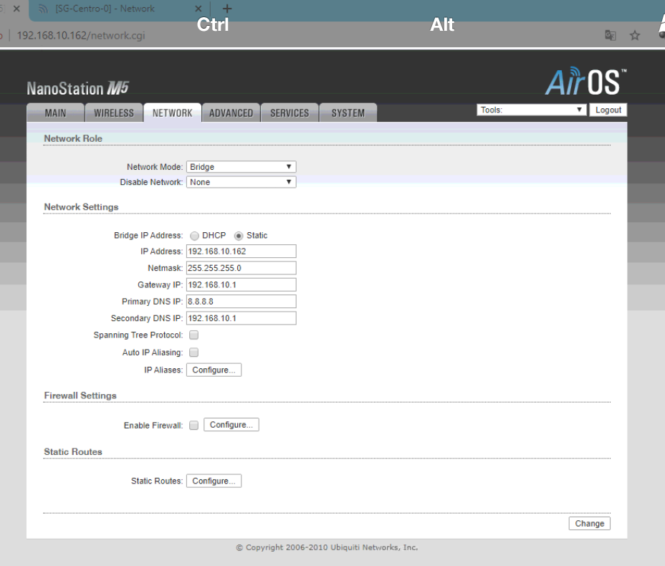665x566 pixels.
Task: Click the Network Settings heading
Action: [81, 207]
